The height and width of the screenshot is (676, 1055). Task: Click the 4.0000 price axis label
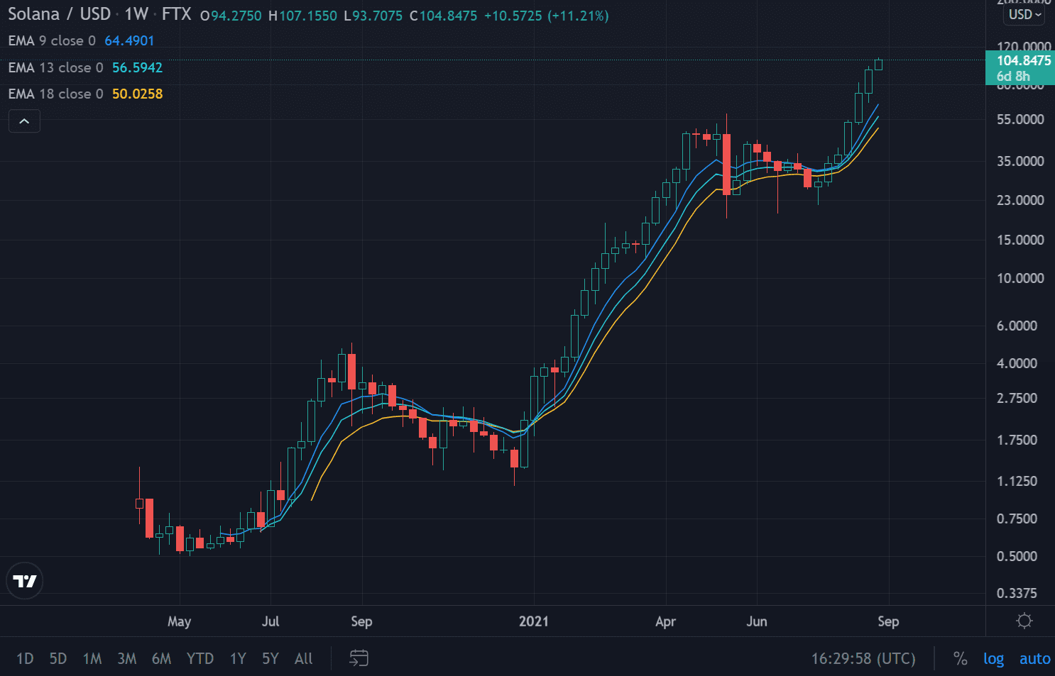(x=1017, y=363)
